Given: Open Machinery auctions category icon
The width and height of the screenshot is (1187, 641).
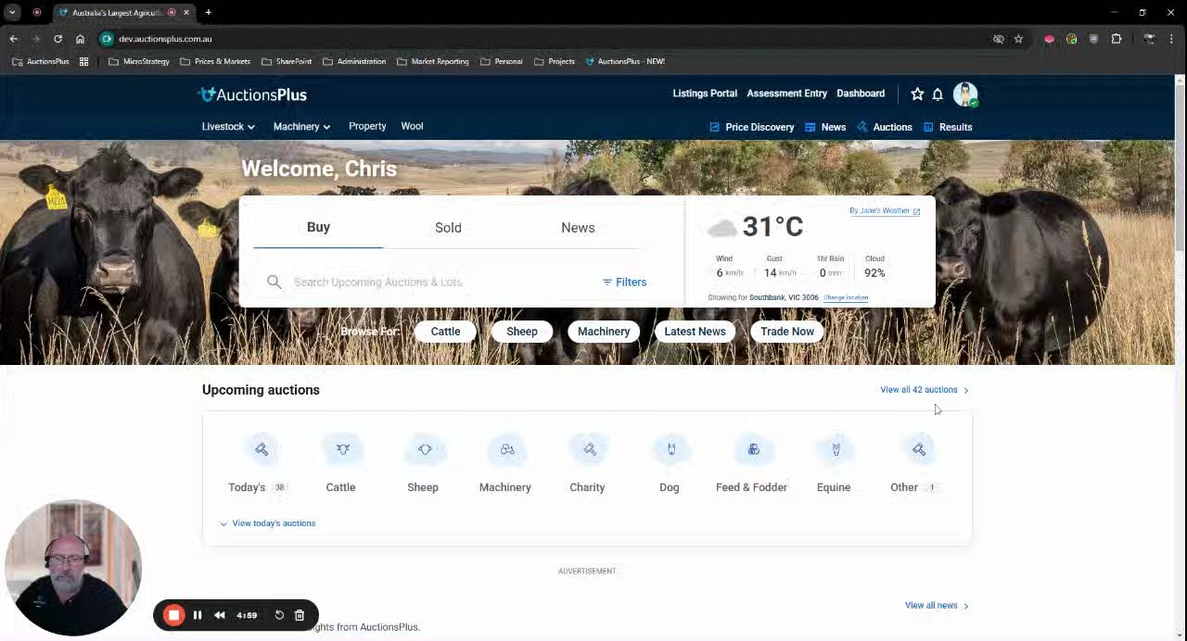Looking at the screenshot, I should coord(507,450).
